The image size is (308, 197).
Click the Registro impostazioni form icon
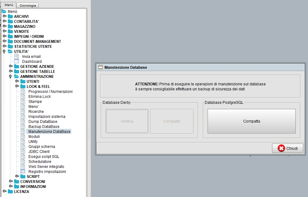pos(23,171)
